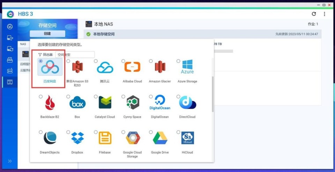Viewport: 335px width, 172px height.
Task: Click the local NAS device icon in header
Action: coord(89,24)
